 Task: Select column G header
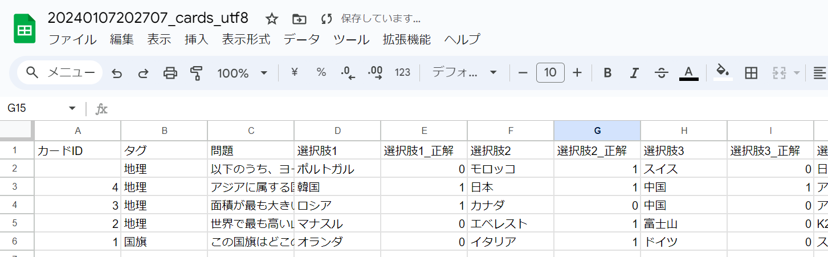coord(597,130)
